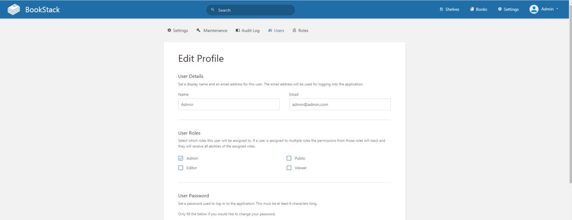Click the Admin user avatar icon
This screenshot has width=572, height=220.
point(534,10)
